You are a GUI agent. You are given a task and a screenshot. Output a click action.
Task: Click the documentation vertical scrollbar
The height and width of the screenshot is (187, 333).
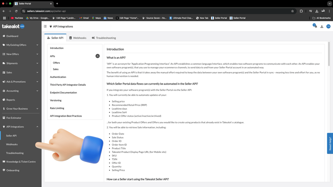click(329, 54)
